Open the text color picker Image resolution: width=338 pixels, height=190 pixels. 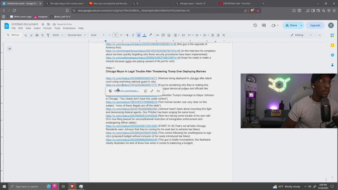click(x=144, y=35)
